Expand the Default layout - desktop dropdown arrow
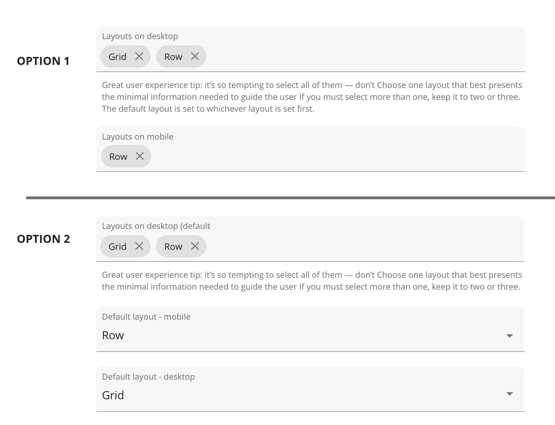This screenshot has width=555, height=425. pos(509,394)
